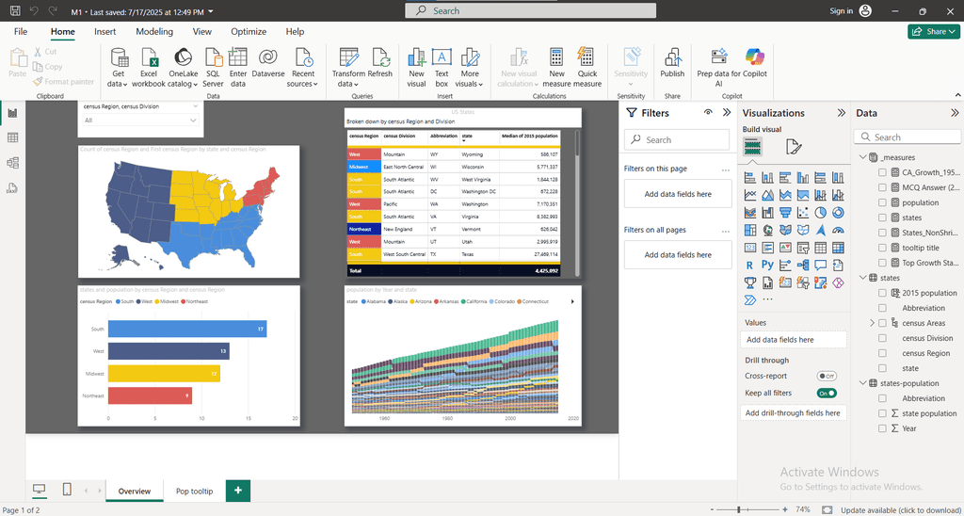Pick the KPI visual icon
This screenshot has height=516, width=964.
(785, 248)
